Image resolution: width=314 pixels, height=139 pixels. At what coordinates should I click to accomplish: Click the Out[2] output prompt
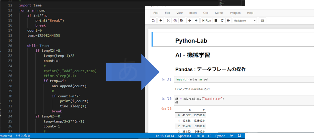point(167,109)
